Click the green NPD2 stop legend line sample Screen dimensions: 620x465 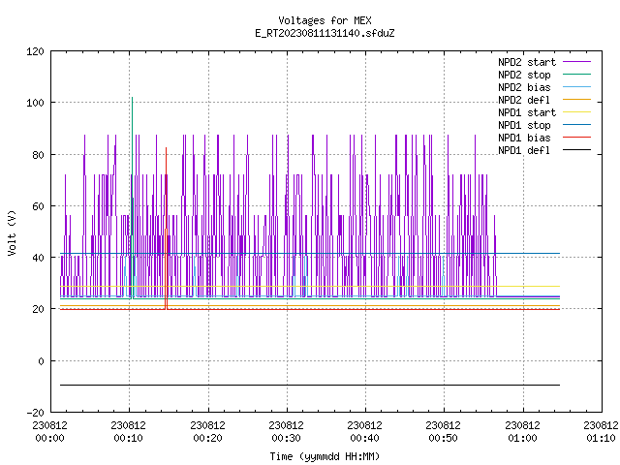pyautogui.click(x=576, y=74)
